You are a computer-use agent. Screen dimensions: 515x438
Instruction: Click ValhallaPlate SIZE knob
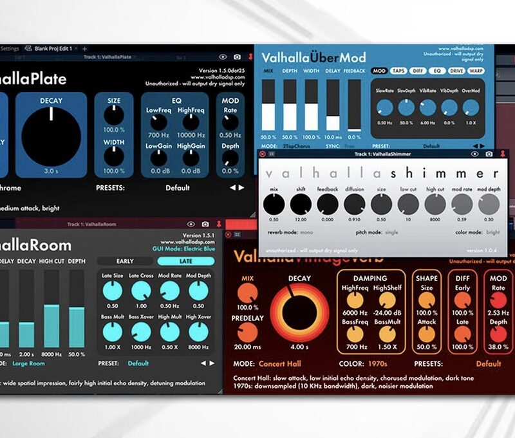point(114,115)
